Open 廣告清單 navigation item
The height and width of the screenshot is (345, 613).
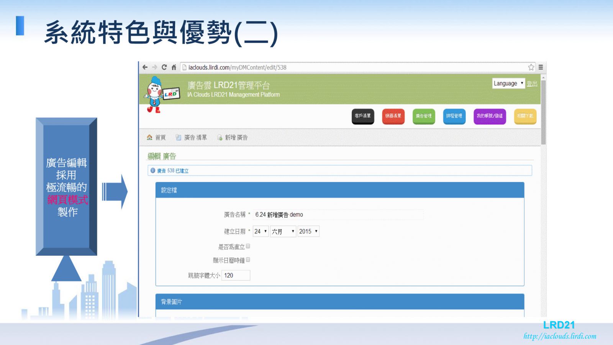[195, 137]
